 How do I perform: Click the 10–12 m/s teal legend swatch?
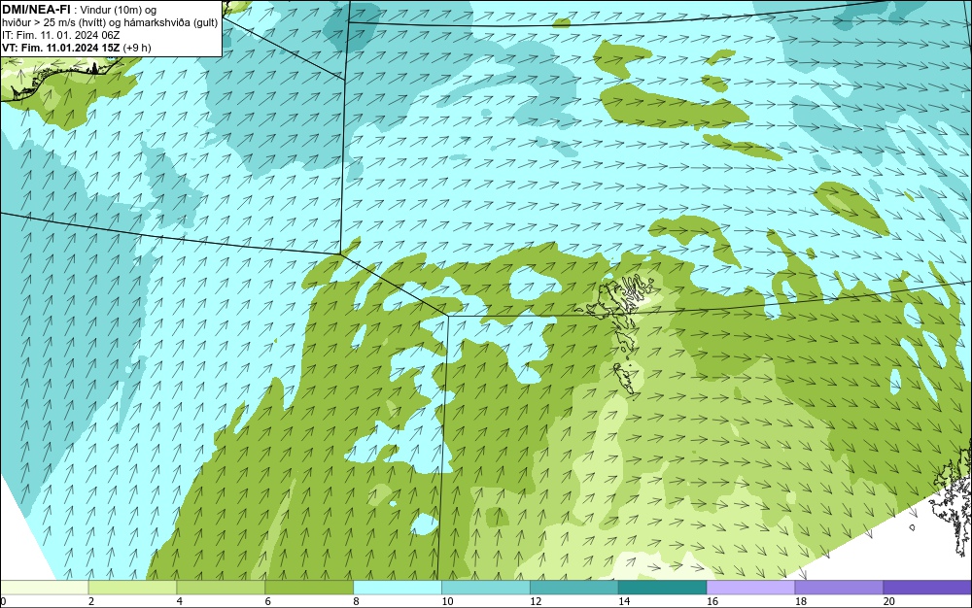(x=486, y=587)
